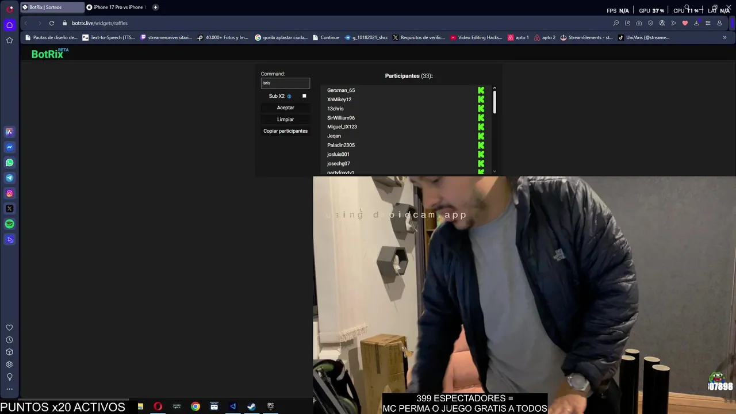Click the Sub X2 info icon

[289, 97]
